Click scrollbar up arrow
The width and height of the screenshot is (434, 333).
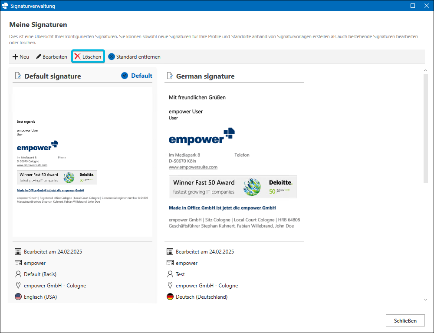point(425,71)
